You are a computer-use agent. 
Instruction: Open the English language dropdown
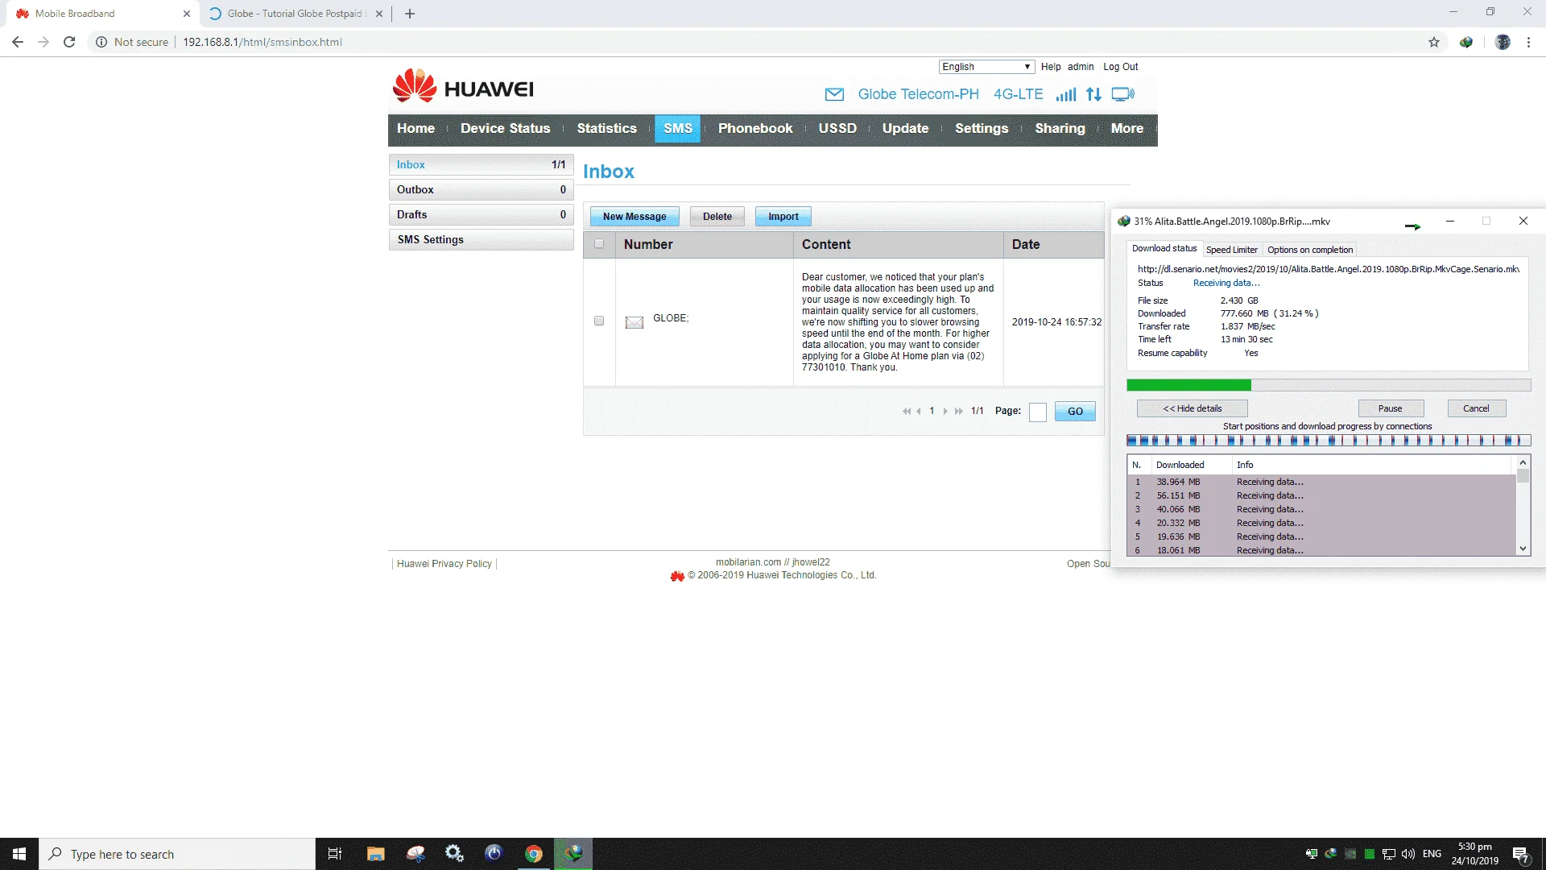click(986, 67)
